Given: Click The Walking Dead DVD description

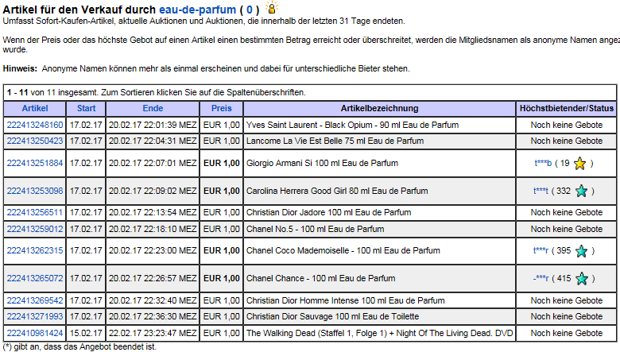Looking at the screenshot, I should coord(380,333).
